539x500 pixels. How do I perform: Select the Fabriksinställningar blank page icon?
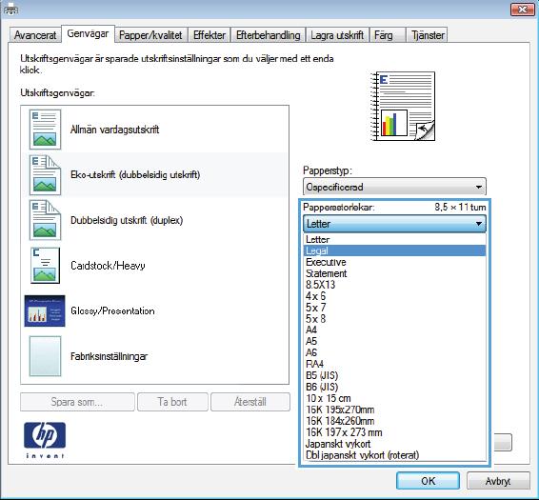pos(45,356)
